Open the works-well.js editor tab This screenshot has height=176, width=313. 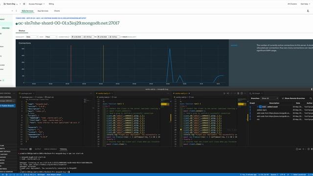pyautogui.click(x=181, y=93)
